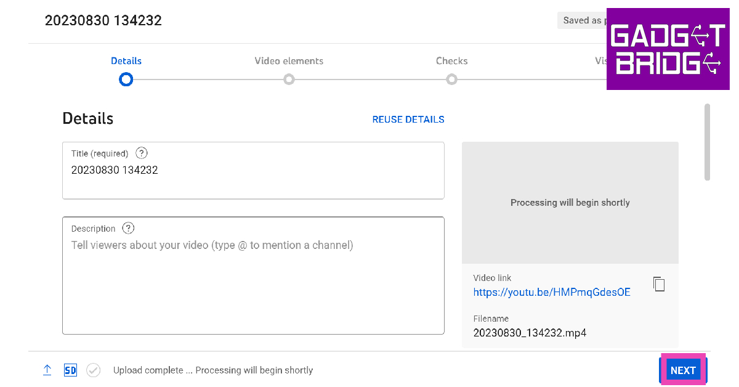The width and height of the screenshot is (739, 387).
Task: Switch to the Video elements tab label
Action: (289, 61)
